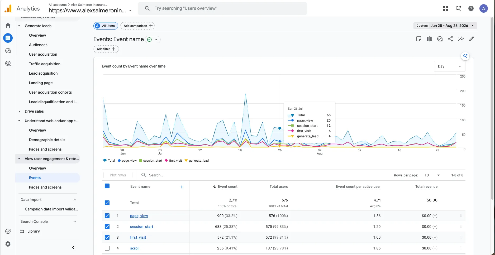
Task: Click the plus icon beside Event name column
Action: point(182,187)
